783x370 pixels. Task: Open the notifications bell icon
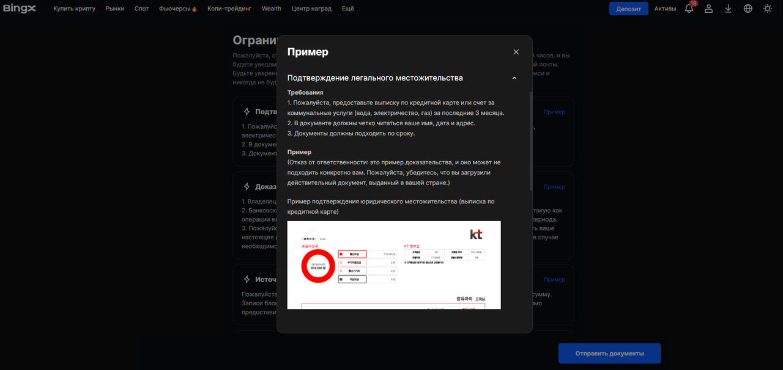689,9
